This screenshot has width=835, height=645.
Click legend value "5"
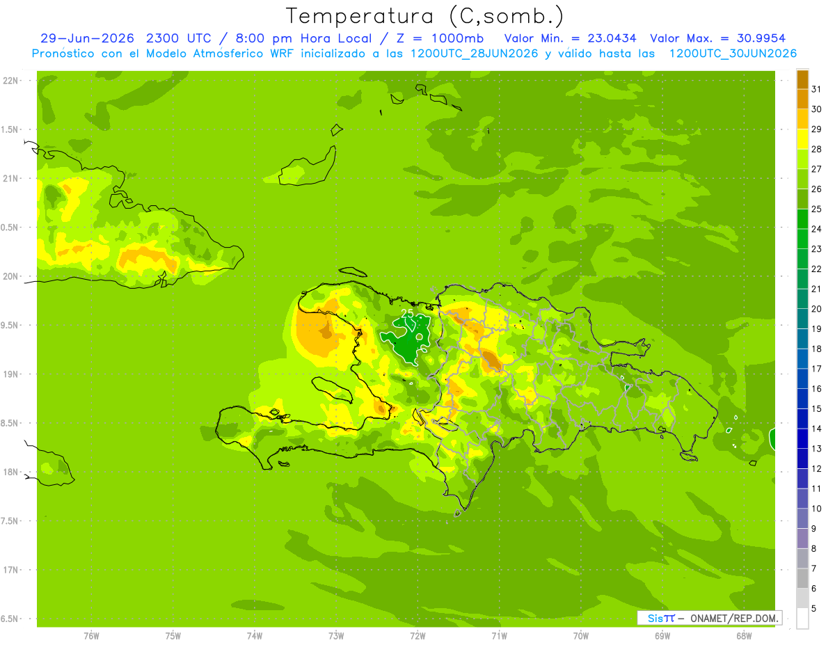tap(814, 609)
